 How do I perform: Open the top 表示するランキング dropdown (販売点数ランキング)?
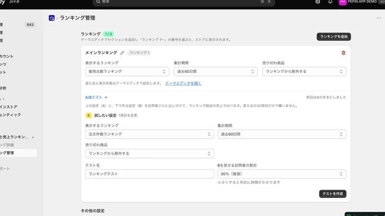click(127, 72)
